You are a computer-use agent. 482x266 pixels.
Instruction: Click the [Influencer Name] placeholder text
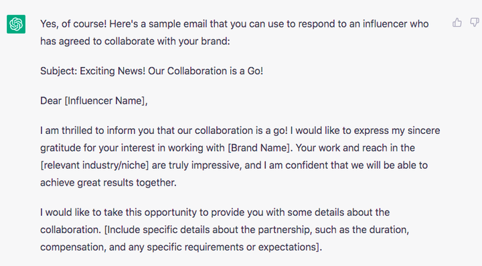tap(104, 101)
